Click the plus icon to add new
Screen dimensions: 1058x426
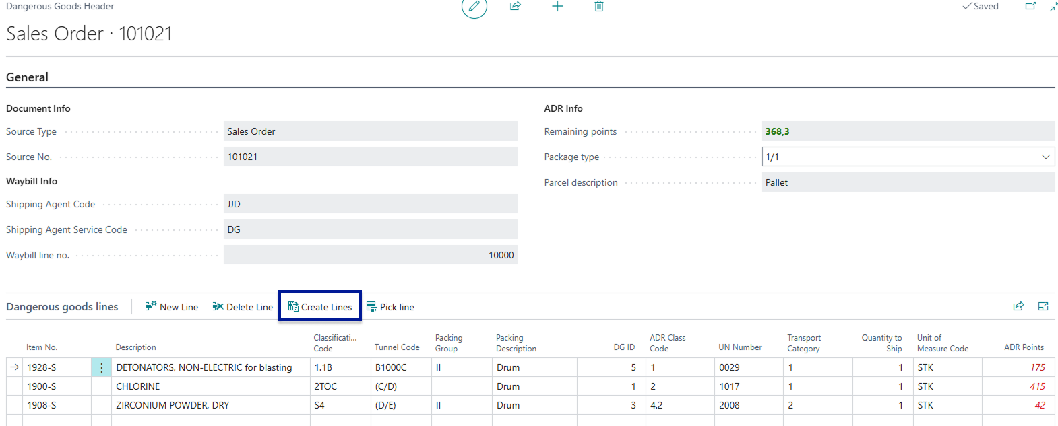(x=557, y=7)
